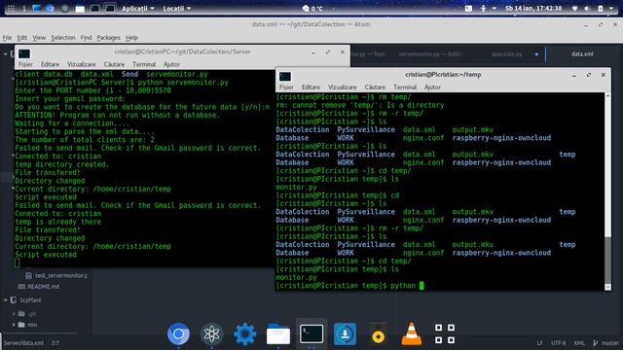Click the top panel dotted grid overview icon
This screenshot has height=350, width=623.
(11, 9)
